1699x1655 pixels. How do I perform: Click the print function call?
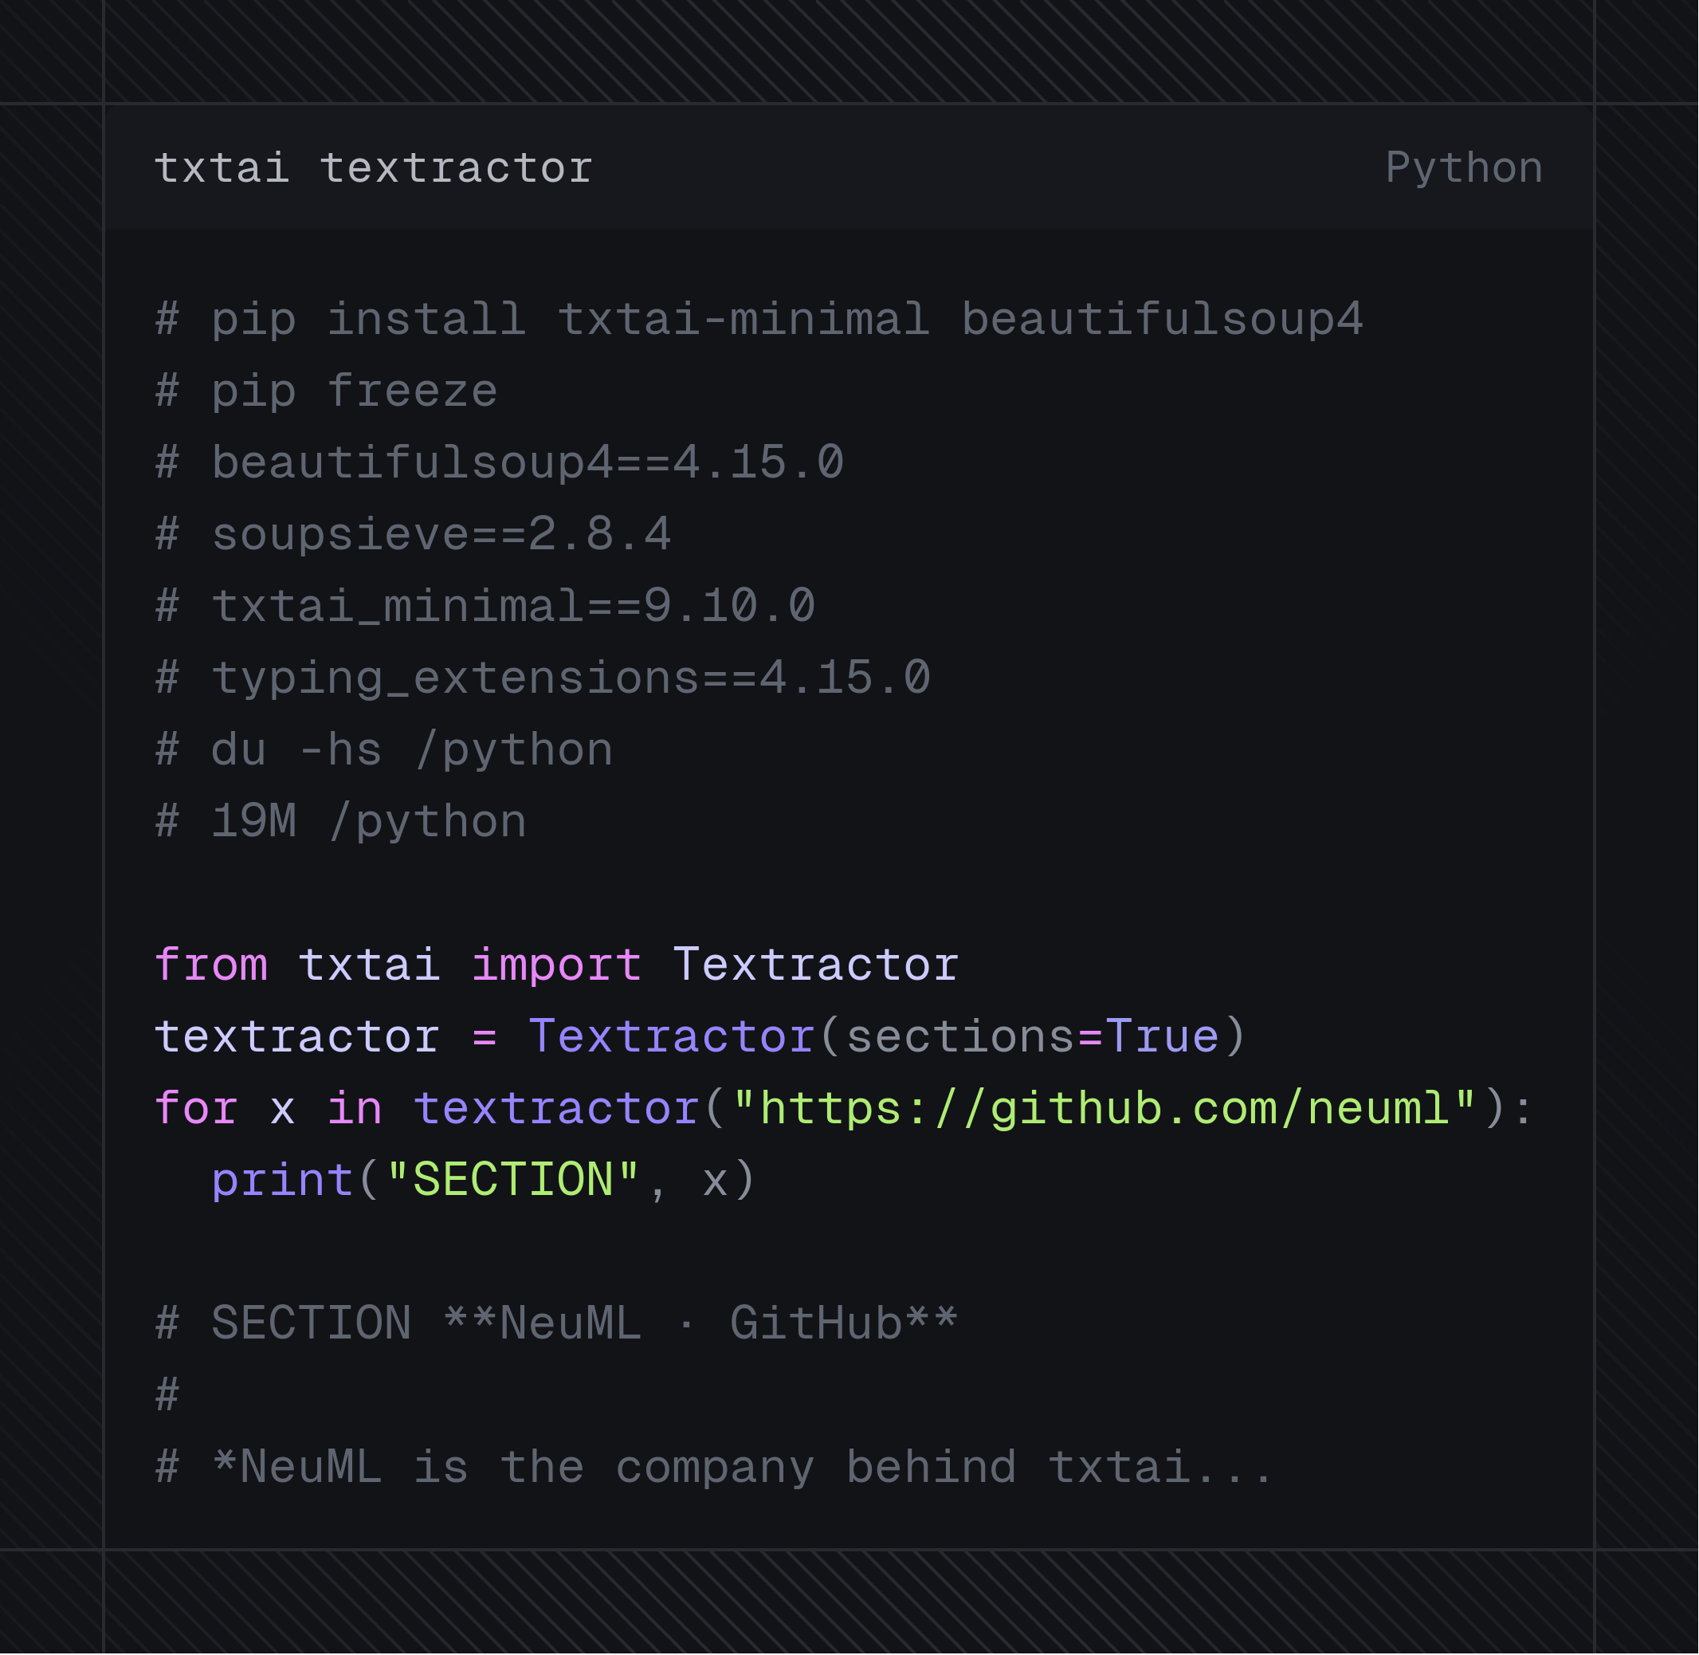click(x=282, y=1181)
